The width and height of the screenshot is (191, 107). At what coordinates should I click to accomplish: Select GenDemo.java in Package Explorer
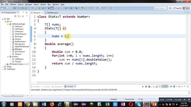[x=20, y=42]
